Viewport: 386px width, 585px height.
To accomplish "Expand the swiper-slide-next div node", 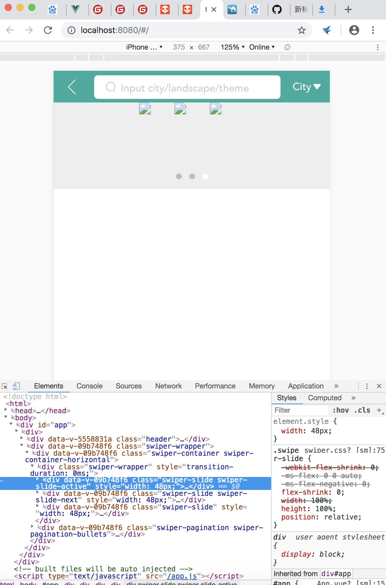I will pyautogui.click(x=37, y=492).
